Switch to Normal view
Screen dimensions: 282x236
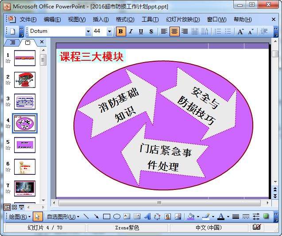tap(7, 207)
